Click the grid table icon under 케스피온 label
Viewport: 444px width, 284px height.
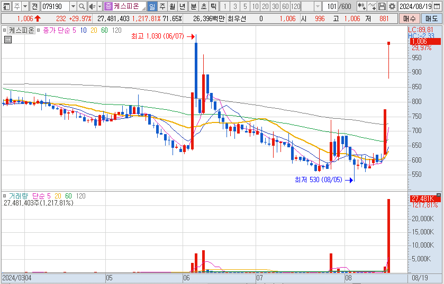pyautogui.click(x=8, y=40)
